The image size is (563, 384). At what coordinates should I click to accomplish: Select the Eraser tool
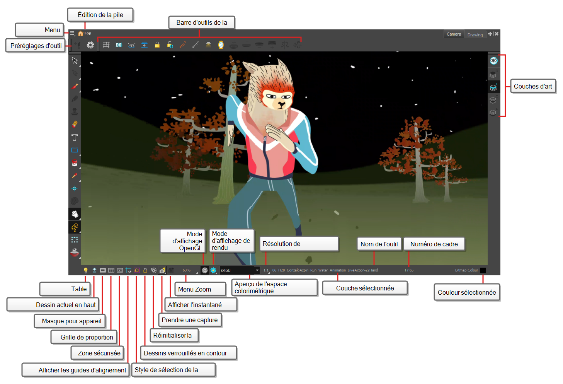click(75, 124)
